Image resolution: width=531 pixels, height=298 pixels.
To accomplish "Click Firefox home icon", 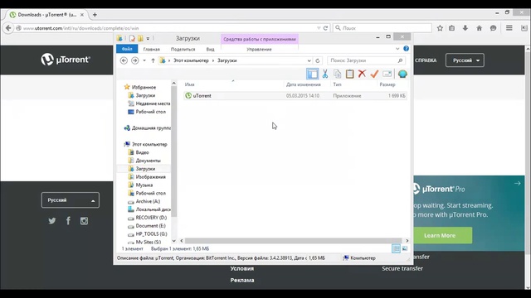I will [x=480, y=28].
